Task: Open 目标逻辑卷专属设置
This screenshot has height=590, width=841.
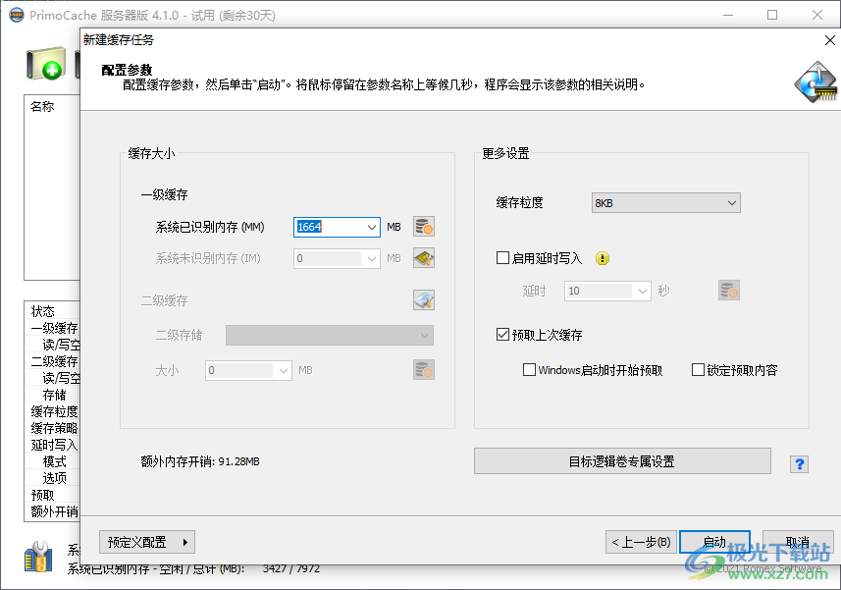Action: [x=622, y=461]
